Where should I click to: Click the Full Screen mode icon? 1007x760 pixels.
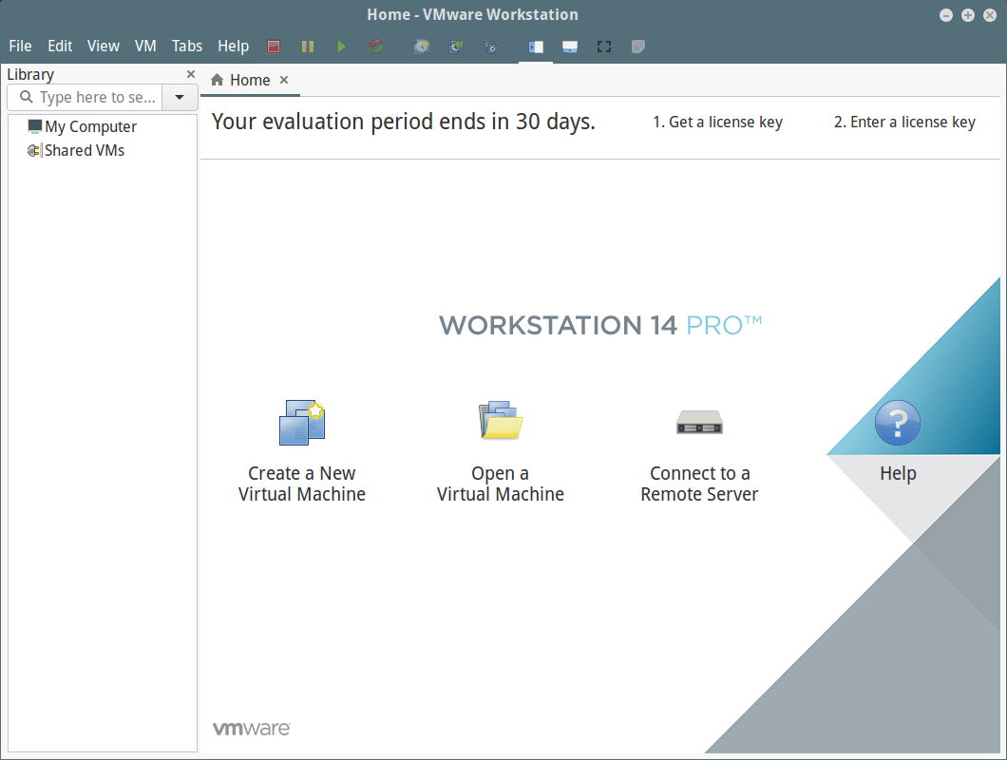click(603, 47)
